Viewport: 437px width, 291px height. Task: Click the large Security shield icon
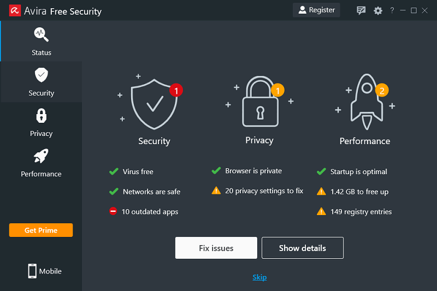click(154, 104)
